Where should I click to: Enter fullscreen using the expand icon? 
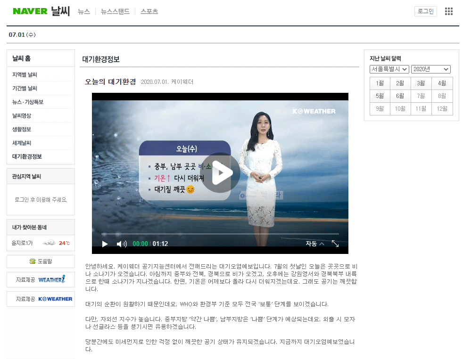click(335, 244)
